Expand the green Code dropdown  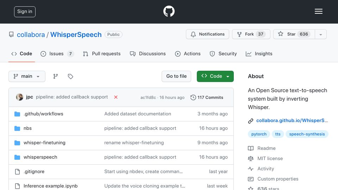(215, 76)
